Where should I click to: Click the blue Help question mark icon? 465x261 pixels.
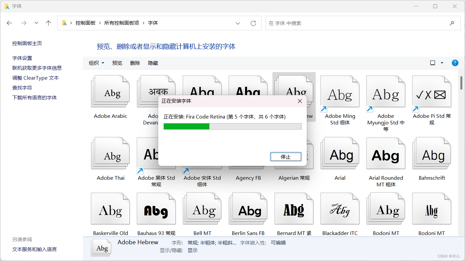click(x=455, y=63)
